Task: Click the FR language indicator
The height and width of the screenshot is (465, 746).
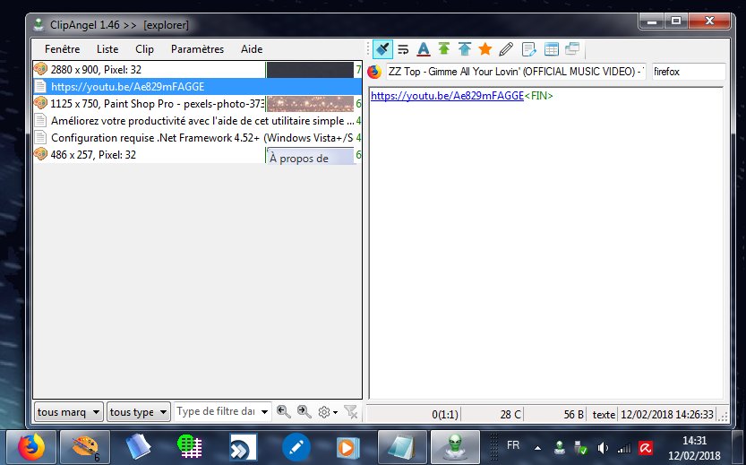Action: [513, 445]
